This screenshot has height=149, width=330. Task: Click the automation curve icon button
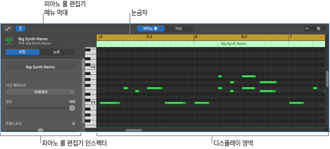8,29
